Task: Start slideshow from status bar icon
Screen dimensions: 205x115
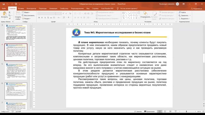Action: tap(176, 111)
